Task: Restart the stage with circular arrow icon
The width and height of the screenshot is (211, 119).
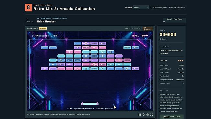Action: click(x=144, y=114)
